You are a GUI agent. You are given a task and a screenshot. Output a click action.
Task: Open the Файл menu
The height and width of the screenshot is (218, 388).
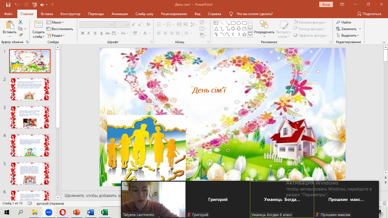click(x=9, y=14)
